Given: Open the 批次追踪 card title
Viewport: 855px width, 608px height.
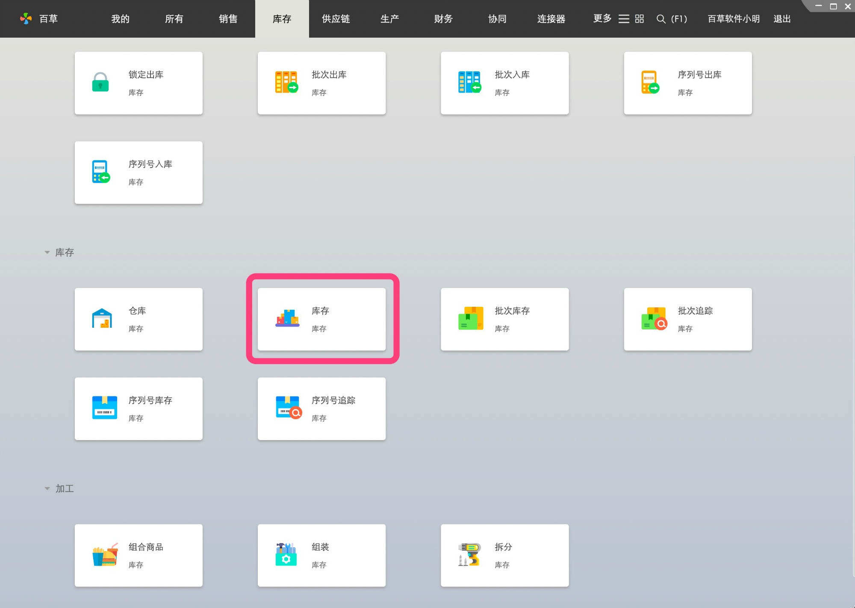Looking at the screenshot, I should pyautogui.click(x=696, y=311).
